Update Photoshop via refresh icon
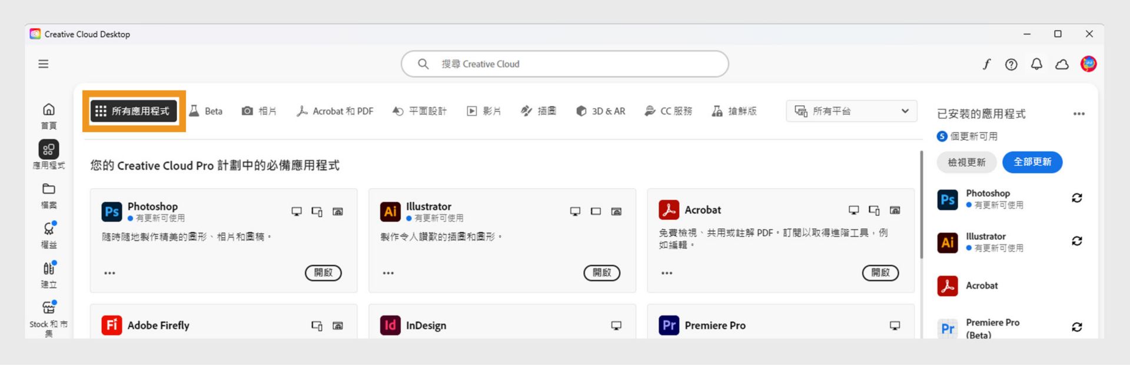1130x365 pixels. click(1077, 198)
